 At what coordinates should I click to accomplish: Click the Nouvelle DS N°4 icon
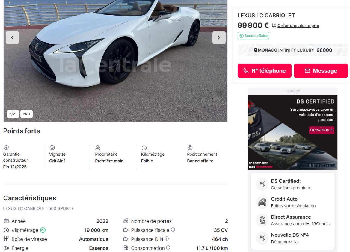262,238
